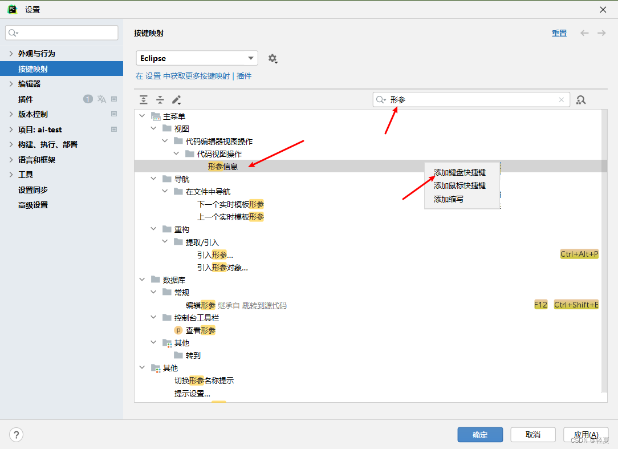Viewport: 618px width, 449px height.
Task: Click the settings search field top left
Action: coord(61,33)
